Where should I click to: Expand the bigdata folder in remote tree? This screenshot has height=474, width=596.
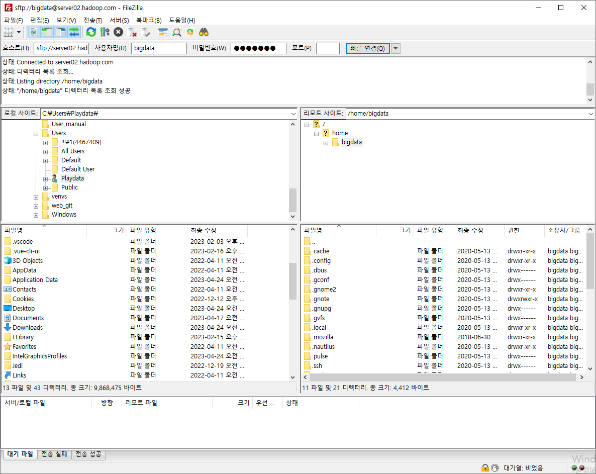pos(326,143)
